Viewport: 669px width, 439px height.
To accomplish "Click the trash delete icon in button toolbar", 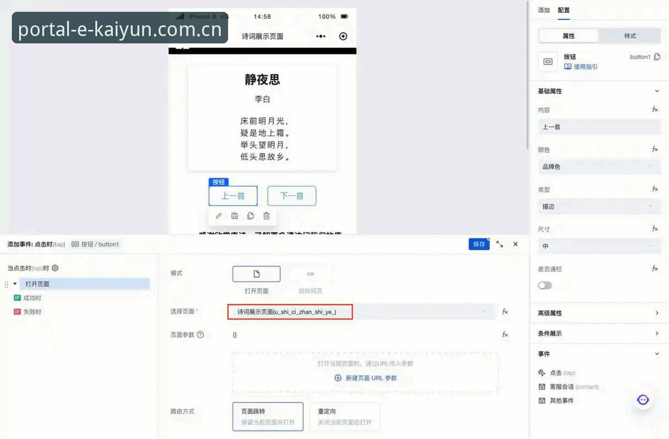I will [x=266, y=216].
